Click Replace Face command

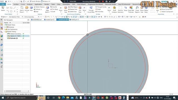click(73, 9)
